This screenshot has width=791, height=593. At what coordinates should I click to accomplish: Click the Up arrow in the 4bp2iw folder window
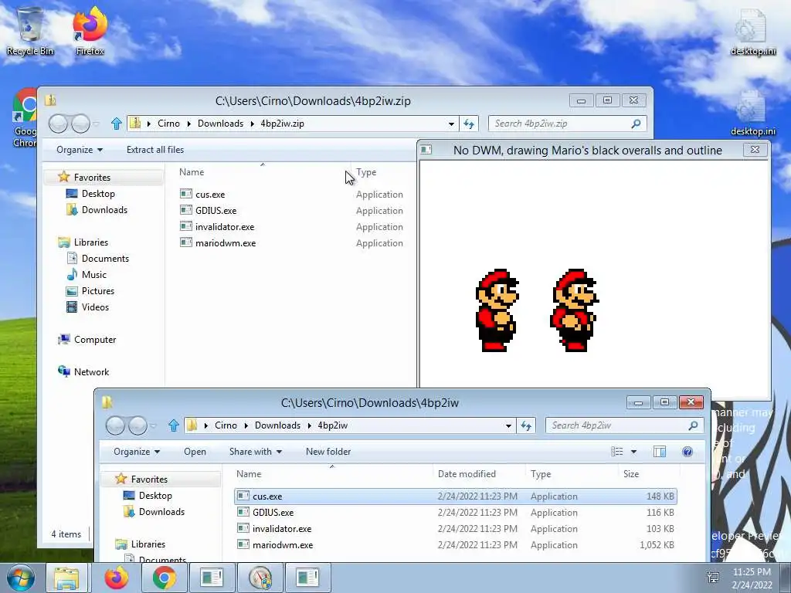tap(174, 425)
